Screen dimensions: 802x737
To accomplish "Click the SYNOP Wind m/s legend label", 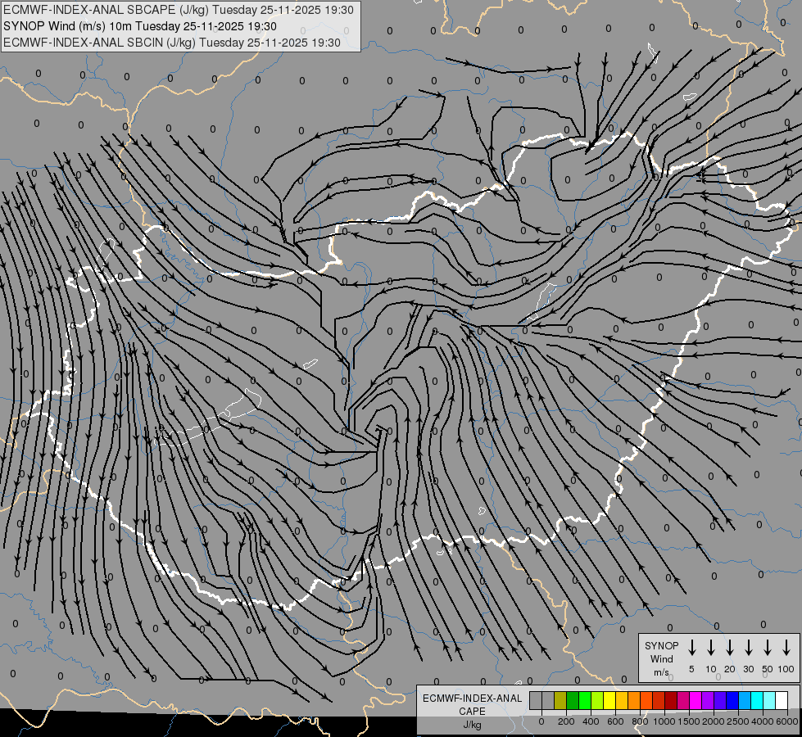I will (x=661, y=658).
